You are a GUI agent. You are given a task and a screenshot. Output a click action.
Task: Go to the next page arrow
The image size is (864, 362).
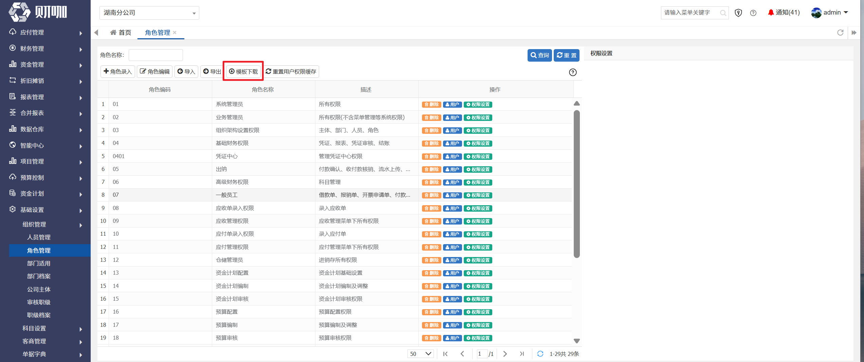point(505,354)
